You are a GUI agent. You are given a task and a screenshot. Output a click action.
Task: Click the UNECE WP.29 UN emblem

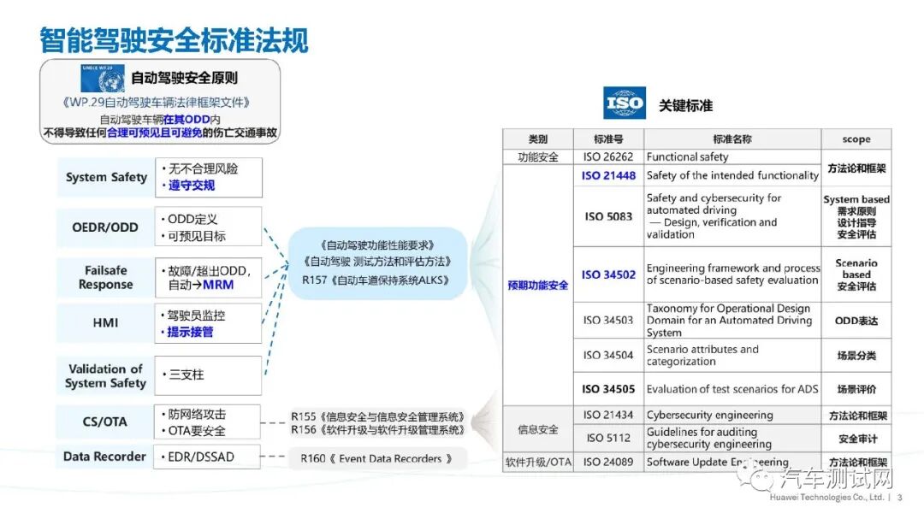[x=103, y=79]
